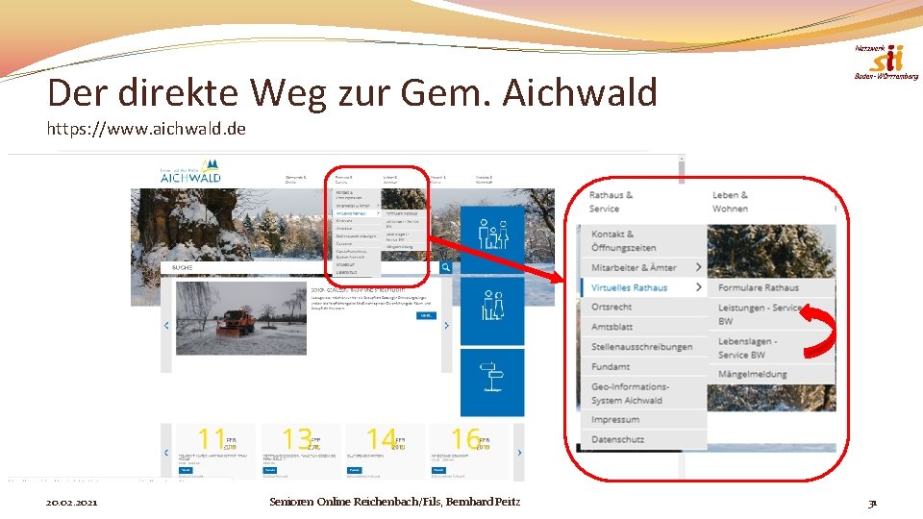Image resolution: width=923 pixels, height=519 pixels.
Task: Open the blue couple icon tile
Action: 492,310
